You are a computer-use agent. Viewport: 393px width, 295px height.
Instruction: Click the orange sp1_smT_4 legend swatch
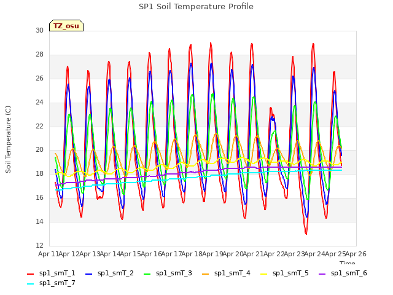205,274
